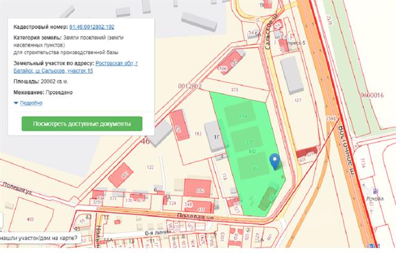Select parcel 127 with the gray building
Image resolution: width=396 pixels, height=253 pixels.
[298, 99]
